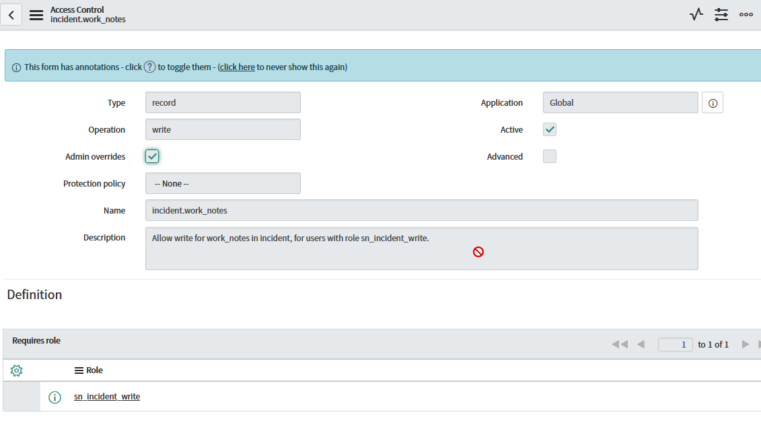
Task: Click the 'Protection policy' label
Action: pyautogui.click(x=94, y=184)
